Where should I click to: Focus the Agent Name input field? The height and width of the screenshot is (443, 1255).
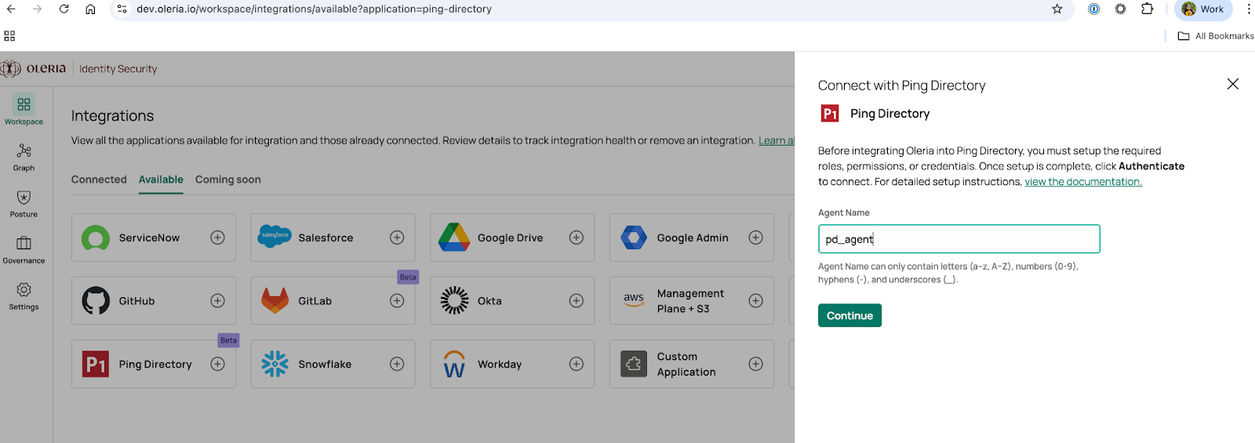959,239
